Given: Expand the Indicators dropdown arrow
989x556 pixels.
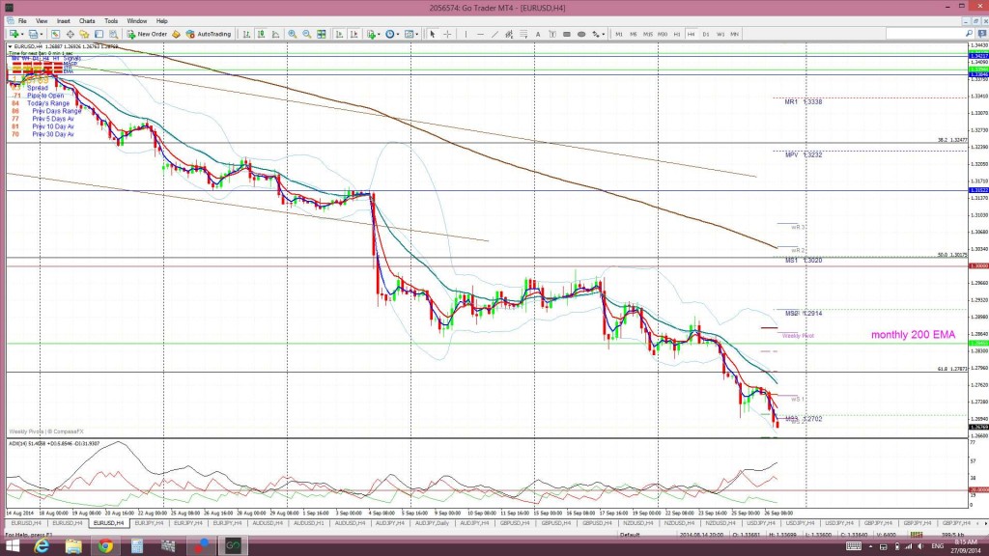Looking at the screenshot, I should [379, 34].
